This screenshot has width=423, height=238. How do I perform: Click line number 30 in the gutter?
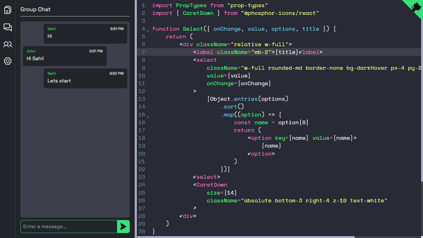point(142,231)
